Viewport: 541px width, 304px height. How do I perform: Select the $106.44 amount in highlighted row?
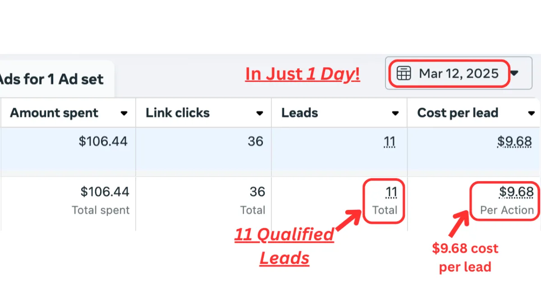pos(103,141)
